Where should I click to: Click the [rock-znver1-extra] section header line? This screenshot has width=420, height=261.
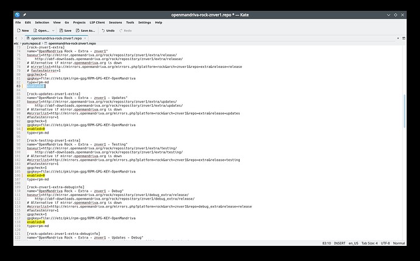click(x=46, y=47)
